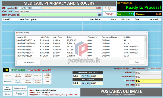Tick the Invoice ID checkbox
This screenshot has width=163, height=98.
pos(19,8)
